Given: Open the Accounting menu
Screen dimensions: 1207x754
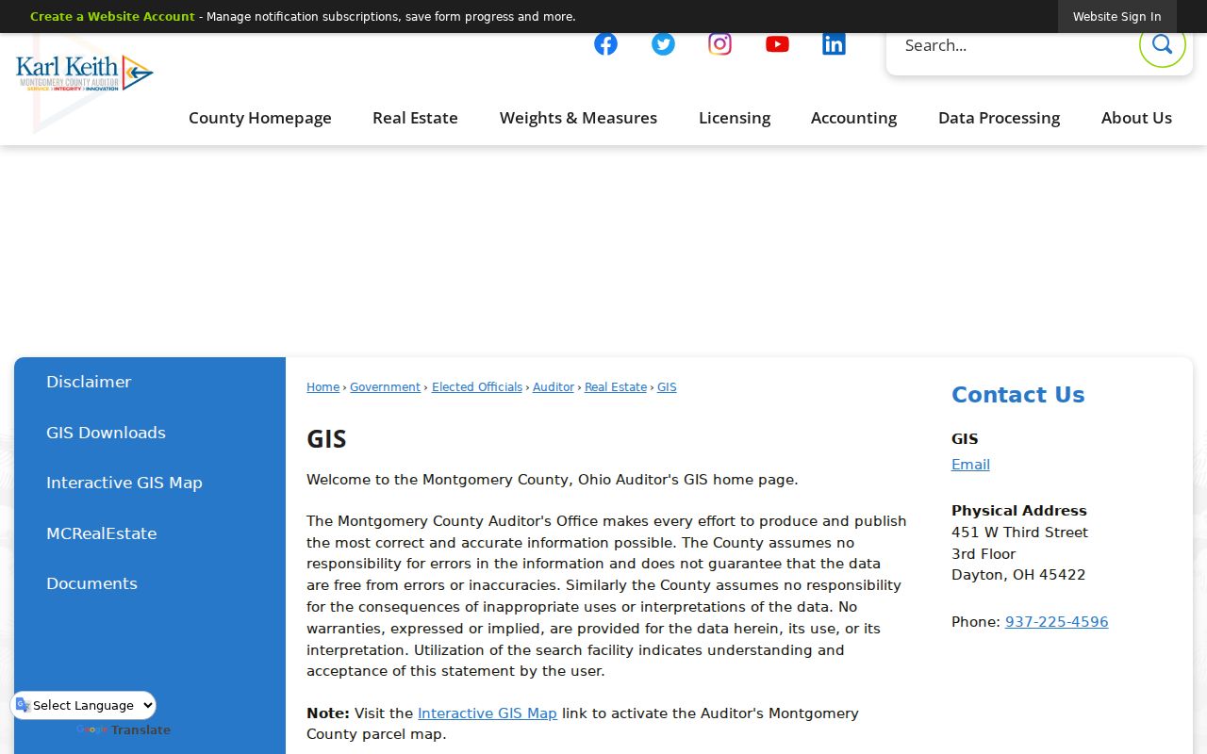Looking at the screenshot, I should coord(853,118).
